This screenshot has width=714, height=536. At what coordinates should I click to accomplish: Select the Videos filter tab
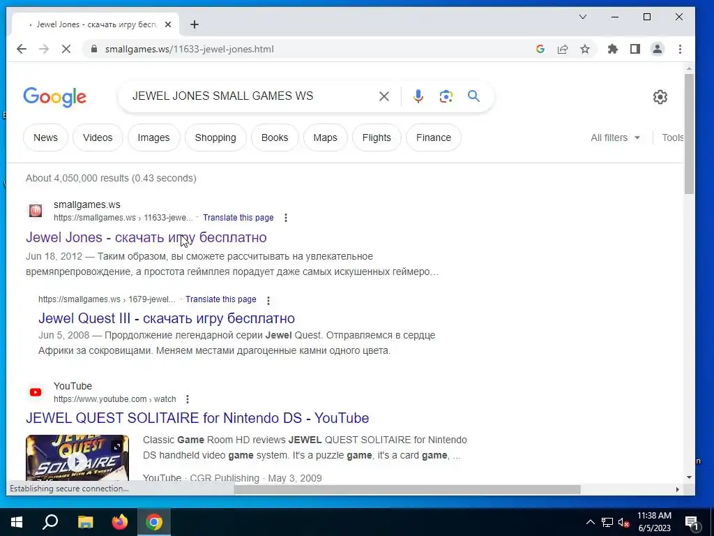pyautogui.click(x=98, y=137)
